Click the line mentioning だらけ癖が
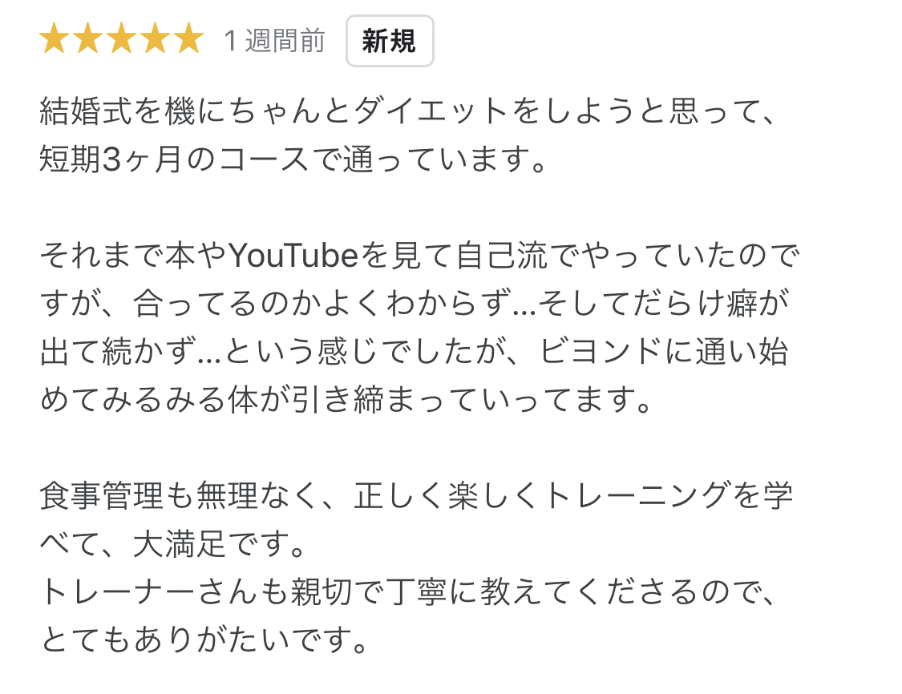 click(415, 303)
